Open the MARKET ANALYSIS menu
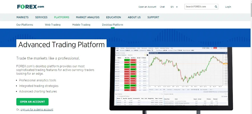This screenshot has height=114, width=252. (x=88, y=17)
